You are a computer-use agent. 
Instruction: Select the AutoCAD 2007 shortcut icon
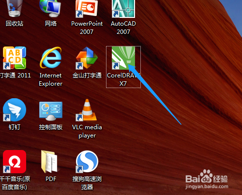123,9
